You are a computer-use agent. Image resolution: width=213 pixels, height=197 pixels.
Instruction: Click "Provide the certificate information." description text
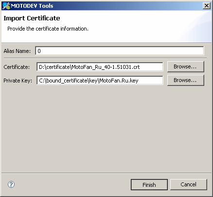[48, 29]
